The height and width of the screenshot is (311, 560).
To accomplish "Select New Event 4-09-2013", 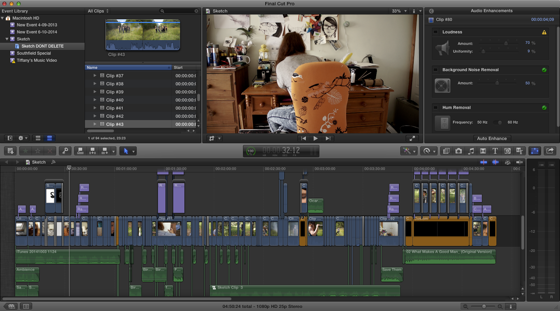I will pos(37,25).
